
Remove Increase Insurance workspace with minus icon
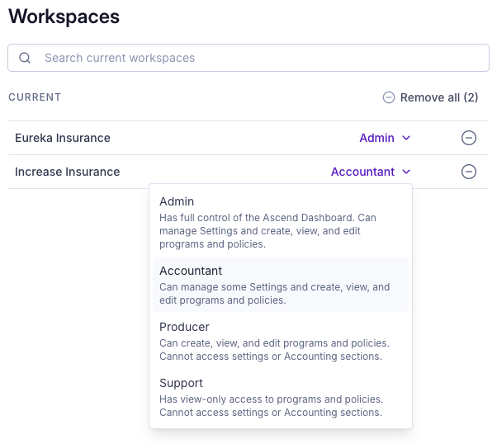click(468, 172)
